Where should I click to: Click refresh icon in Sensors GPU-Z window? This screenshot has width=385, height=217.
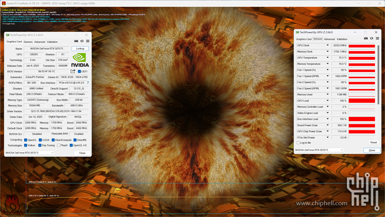[x=372, y=39]
